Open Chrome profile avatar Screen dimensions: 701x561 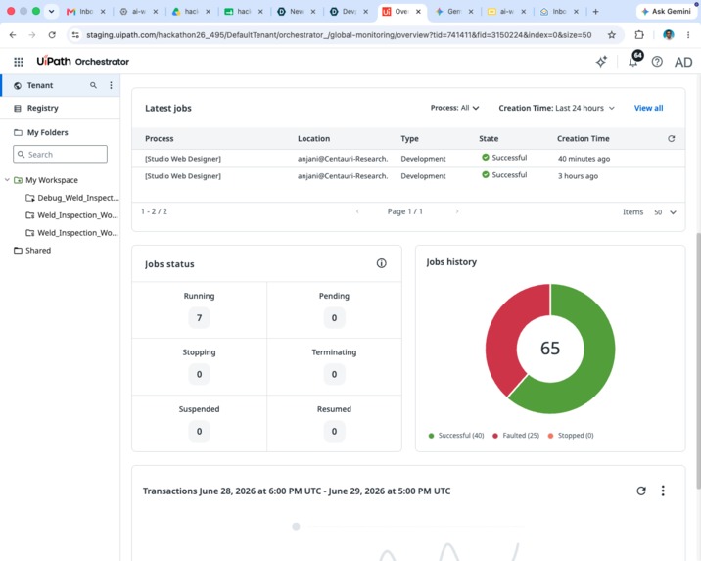point(669,35)
